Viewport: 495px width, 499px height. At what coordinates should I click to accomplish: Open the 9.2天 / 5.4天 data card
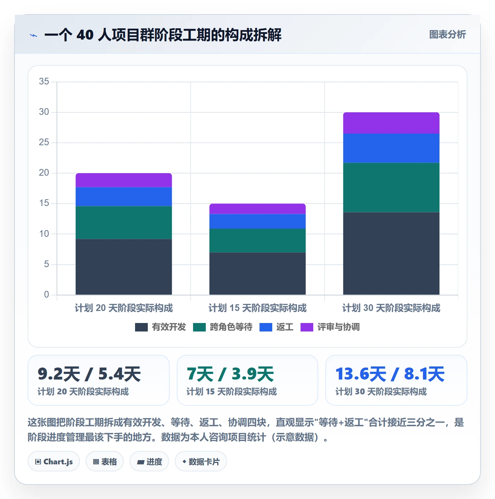(99, 380)
